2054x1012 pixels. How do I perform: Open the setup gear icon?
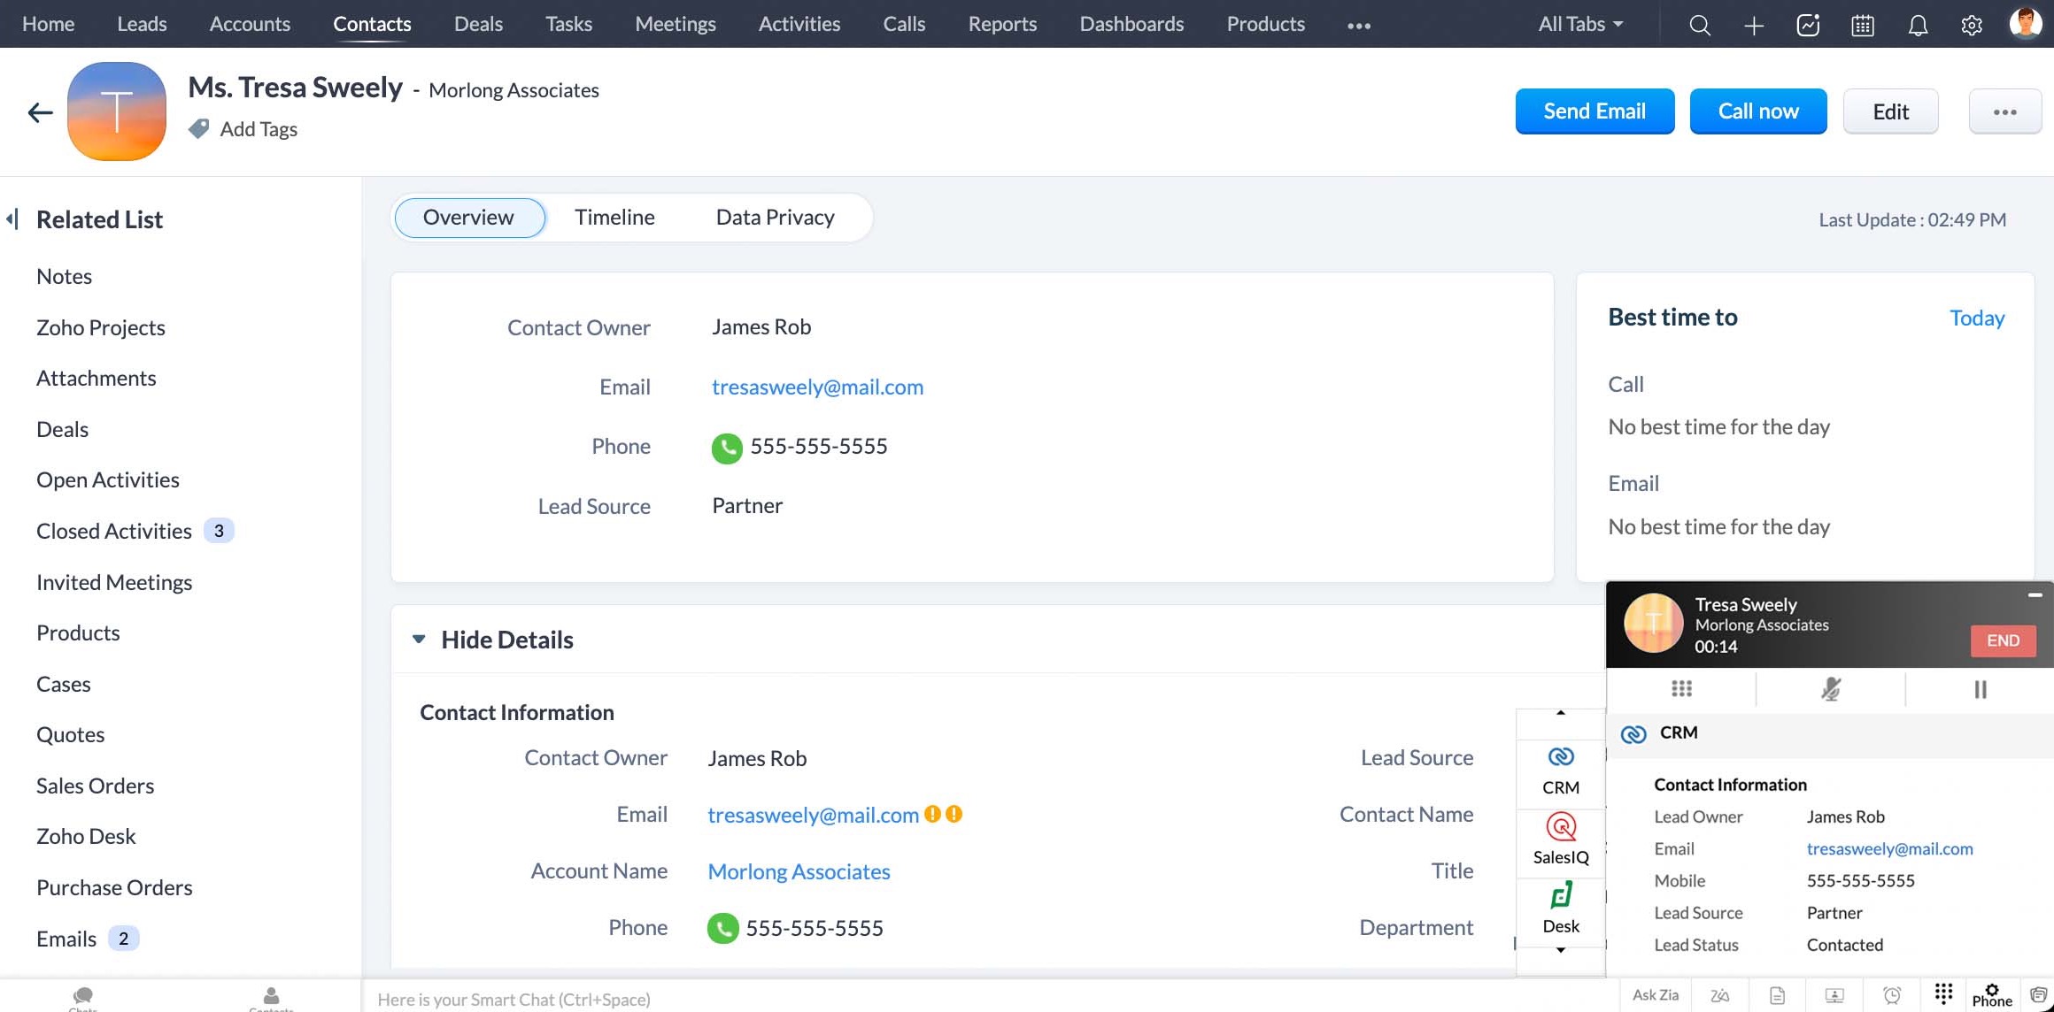pos(1972,25)
